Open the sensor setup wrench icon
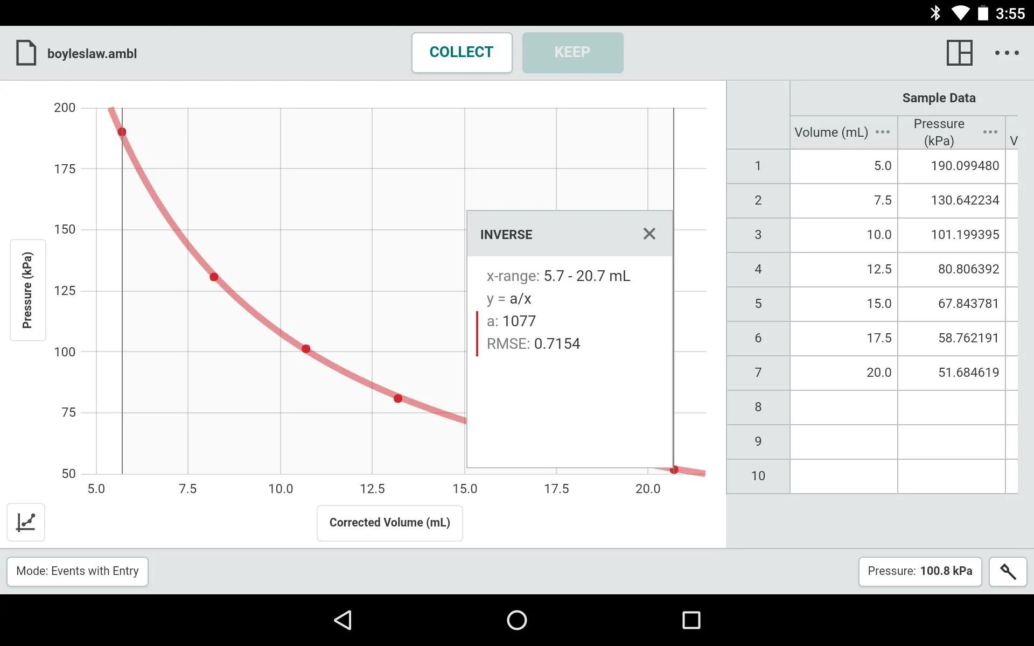The height and width of the screenshot is (646, 1034). tap(1008, 571)
